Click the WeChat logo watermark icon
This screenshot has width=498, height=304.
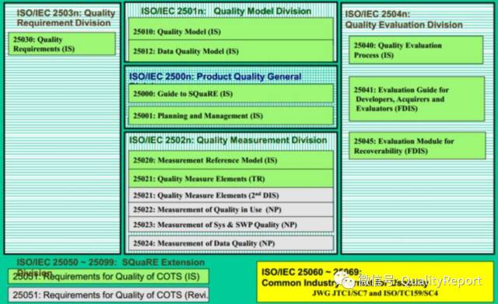[344, 280]
